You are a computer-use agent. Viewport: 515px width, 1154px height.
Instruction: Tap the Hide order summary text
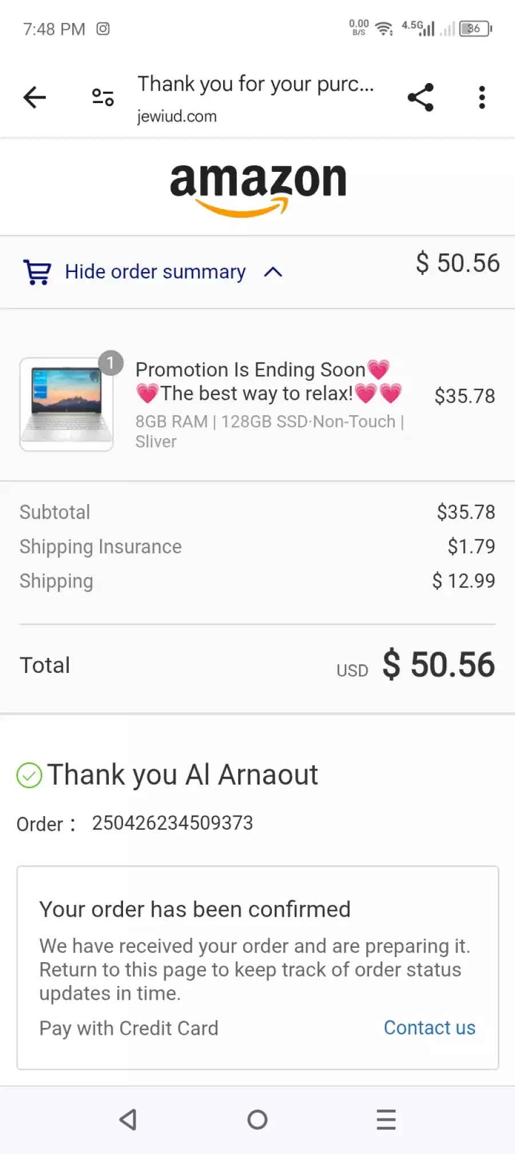(155, 272)
